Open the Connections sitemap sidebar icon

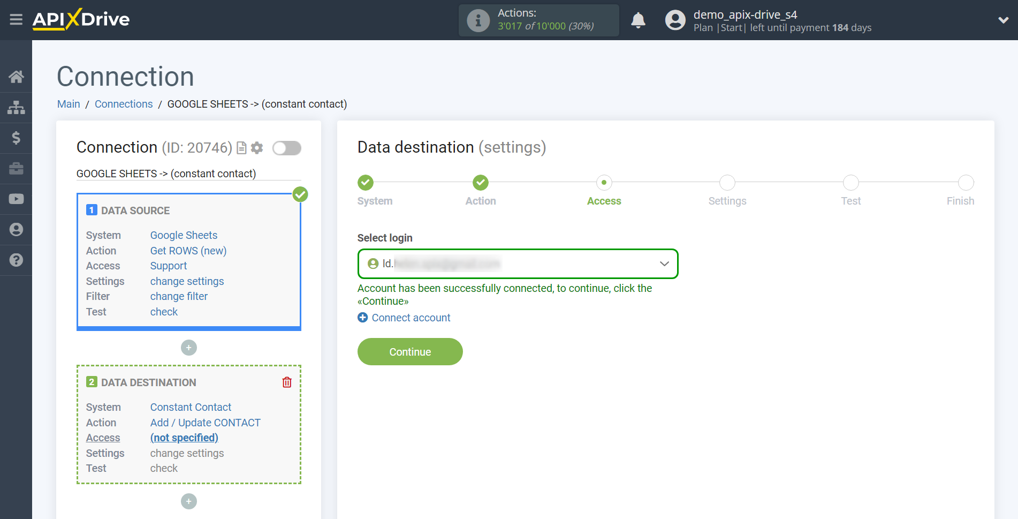(x=16, y=107)
